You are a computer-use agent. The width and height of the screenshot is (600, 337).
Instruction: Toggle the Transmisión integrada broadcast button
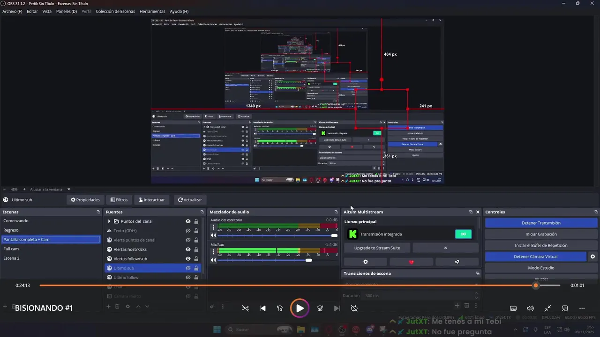(x=463, y=234)
